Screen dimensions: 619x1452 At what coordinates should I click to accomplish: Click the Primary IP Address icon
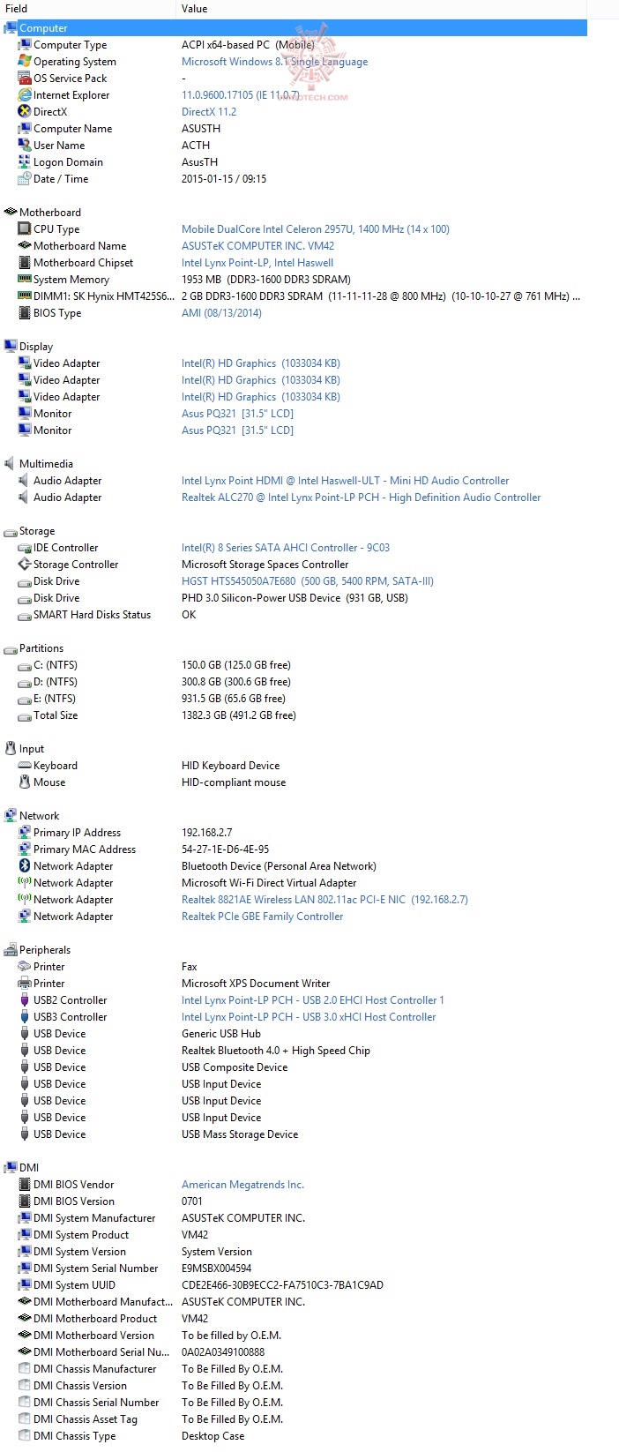[x=25, y=833]
